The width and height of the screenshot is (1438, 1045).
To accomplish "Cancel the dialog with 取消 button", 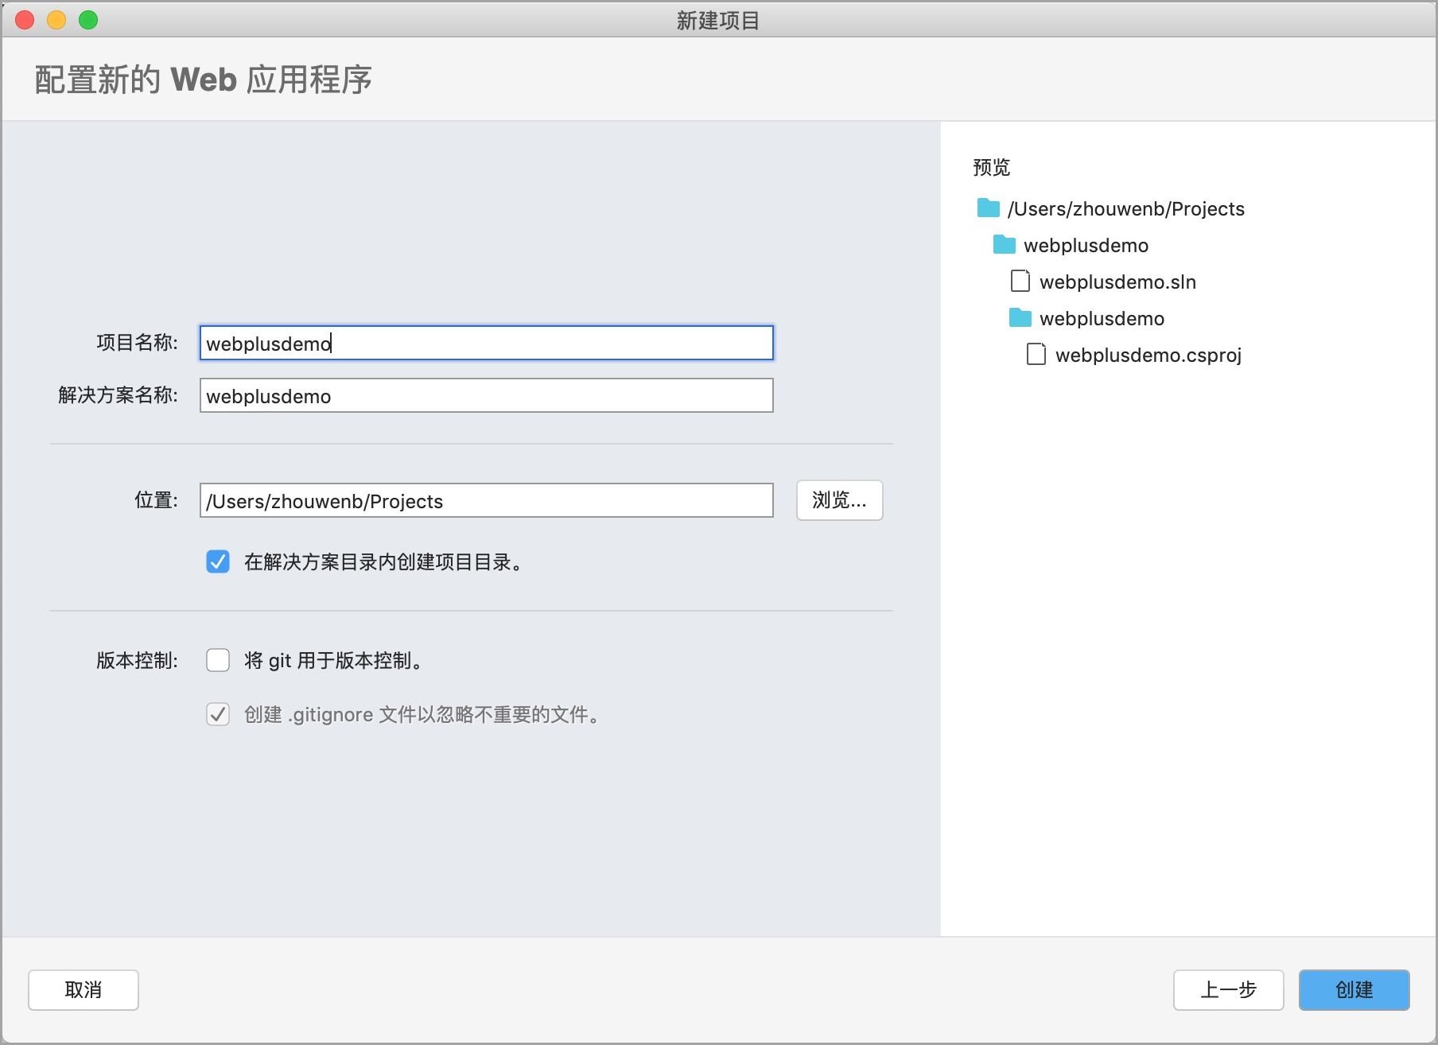I will (x=84, y=989).
